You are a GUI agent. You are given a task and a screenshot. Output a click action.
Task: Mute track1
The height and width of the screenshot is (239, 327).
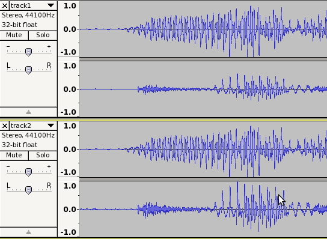tap(14, 35)
